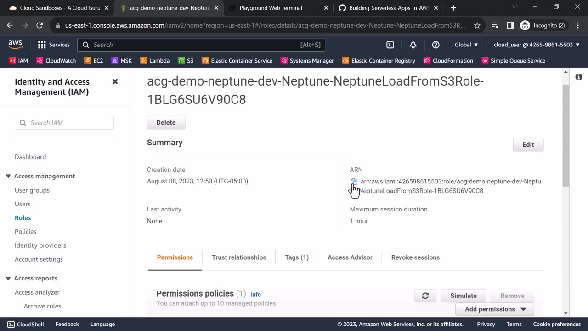Screen dimensions: 588x331
Task: Open the IAM bookmark
Action: 18,61
